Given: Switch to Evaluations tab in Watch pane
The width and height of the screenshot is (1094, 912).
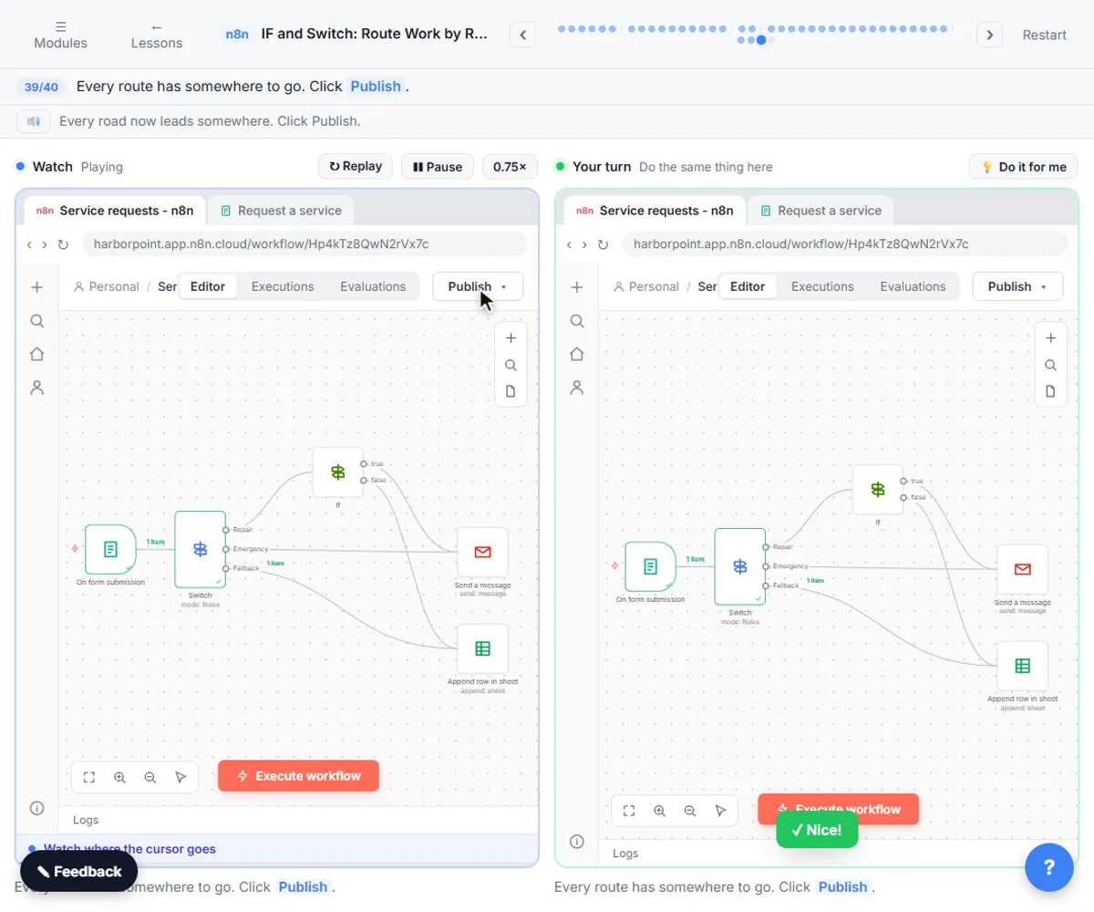Looking at the screenshot, I should click(373, 286).
